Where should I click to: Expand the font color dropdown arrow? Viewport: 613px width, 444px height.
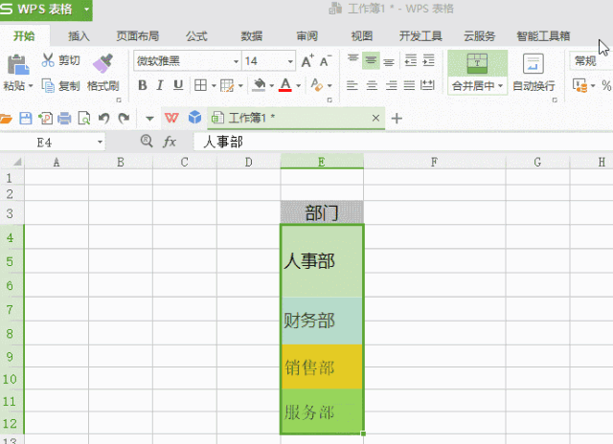(298, 85)
